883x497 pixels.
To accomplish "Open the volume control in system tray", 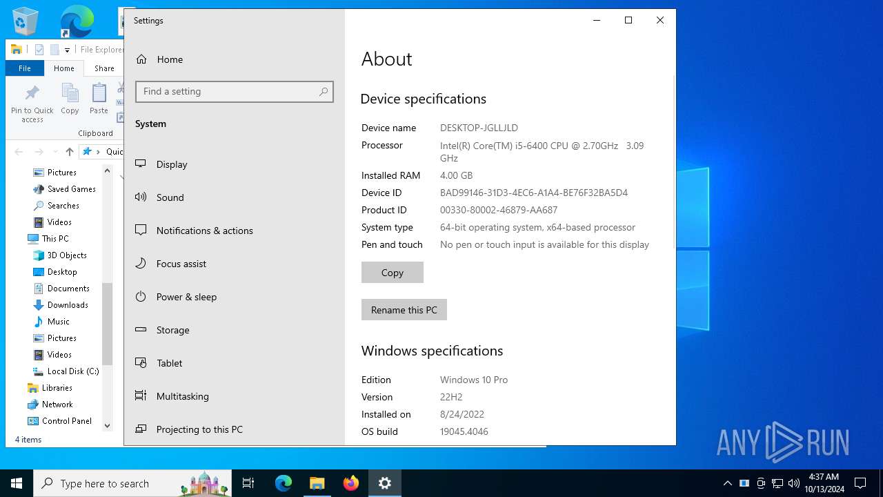I will point(794,483).
